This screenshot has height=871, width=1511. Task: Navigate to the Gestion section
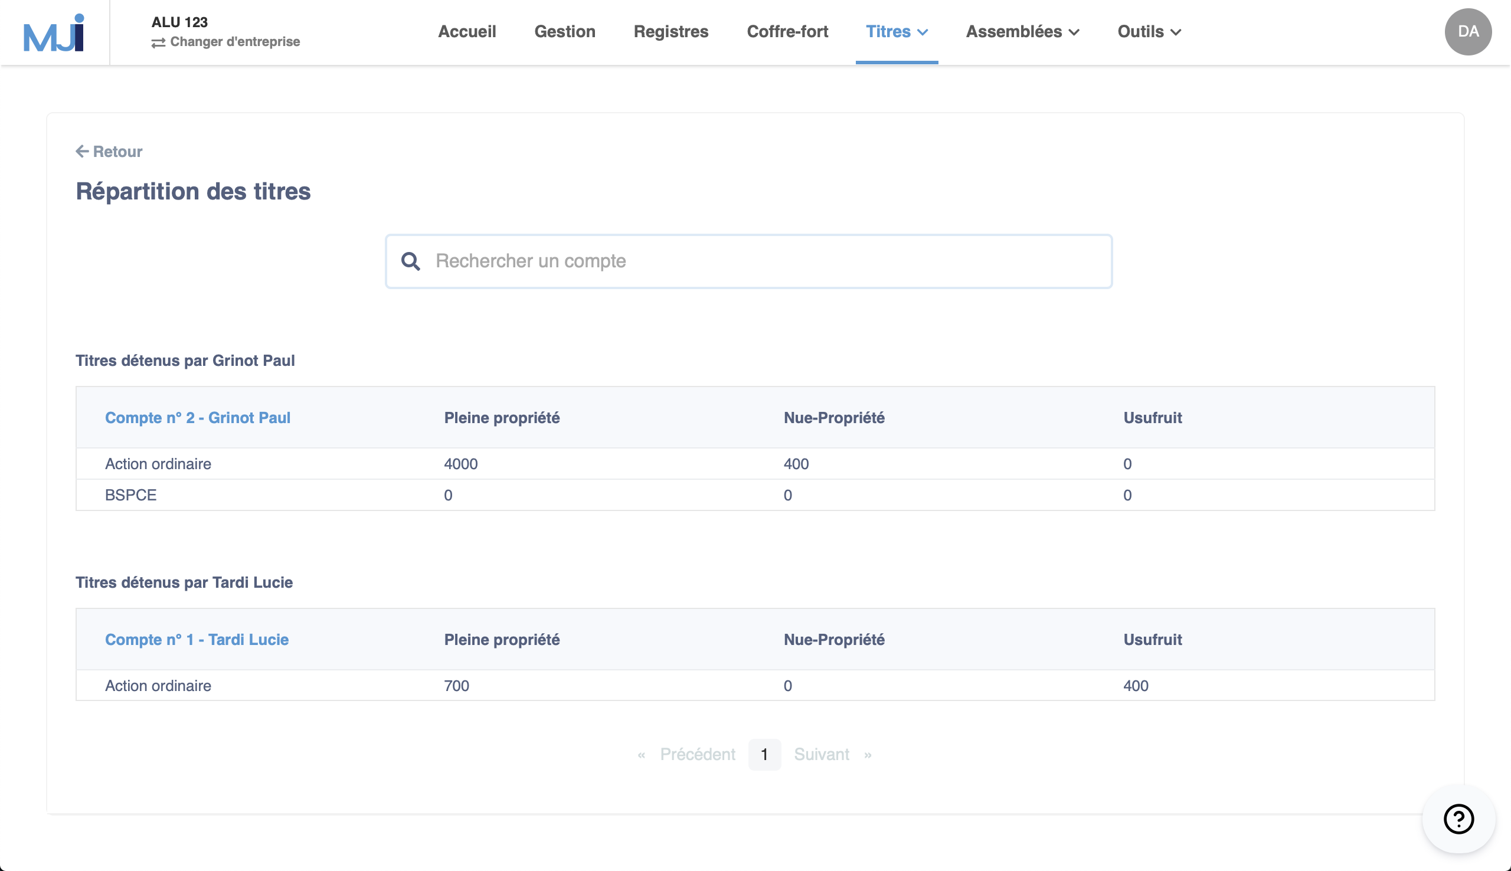[x=565, y=31]
